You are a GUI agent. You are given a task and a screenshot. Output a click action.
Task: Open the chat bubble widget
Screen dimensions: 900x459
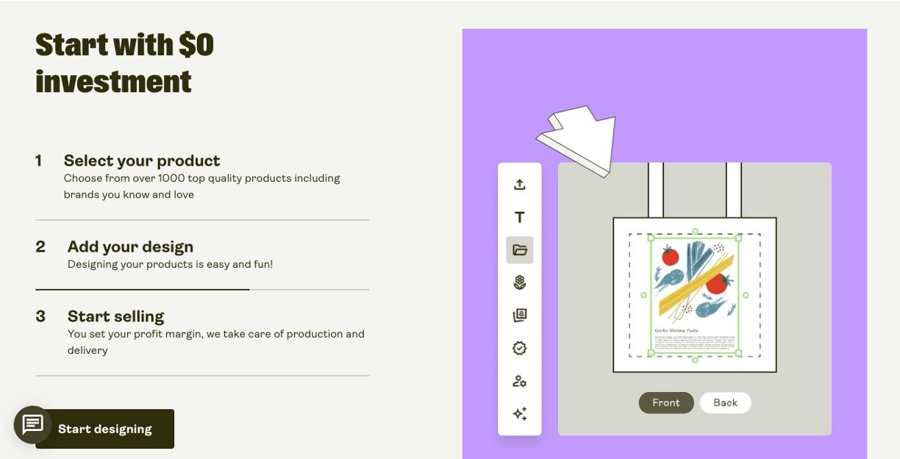[x=32, y=424]
